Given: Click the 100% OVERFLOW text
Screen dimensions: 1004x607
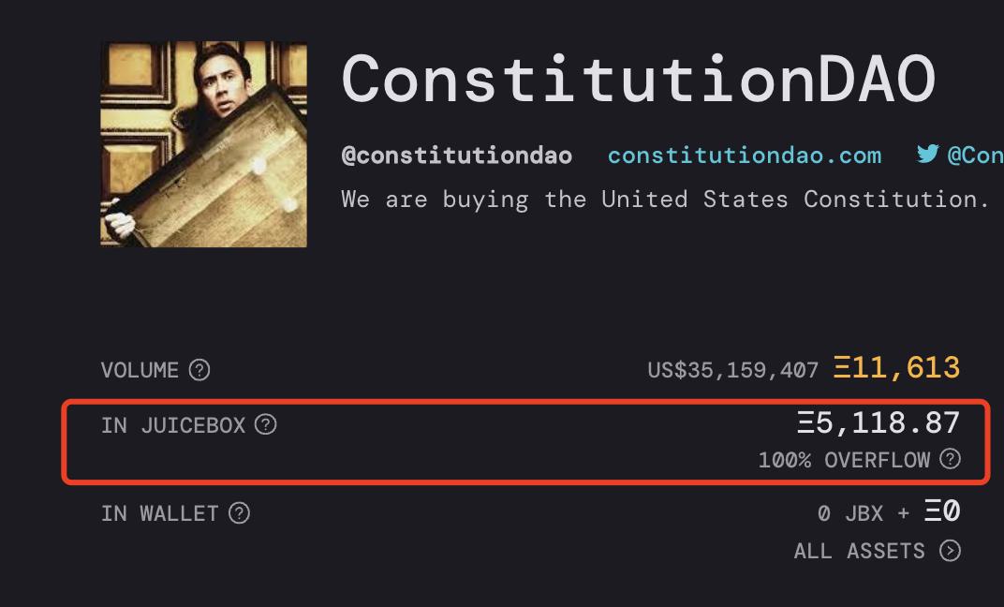Looking at the screenshot, I should pos(844,460).
